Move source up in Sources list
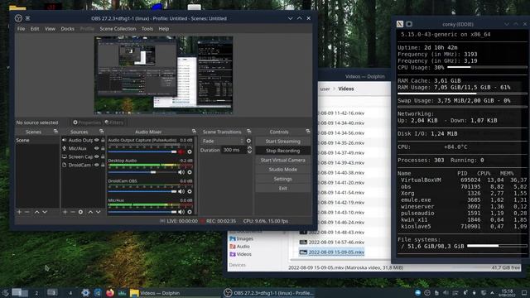The image size is (530, 298). pos(90,212)
